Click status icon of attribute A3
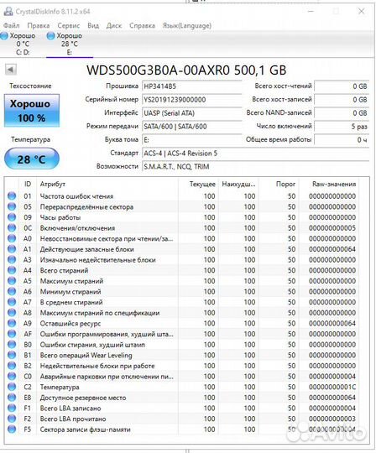This screenshot has height=453, width=376. (x=12, y=259)
